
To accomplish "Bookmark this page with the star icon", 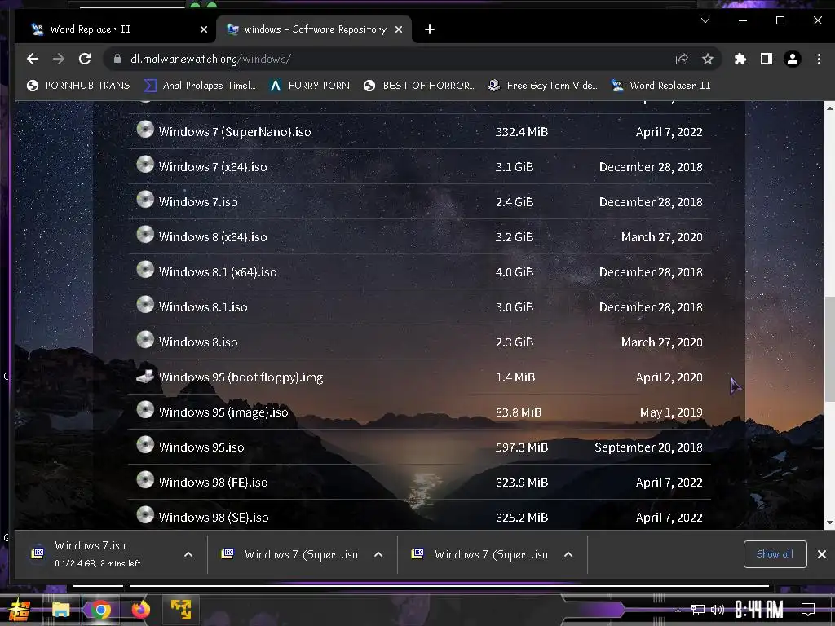I will pos(707,59).
